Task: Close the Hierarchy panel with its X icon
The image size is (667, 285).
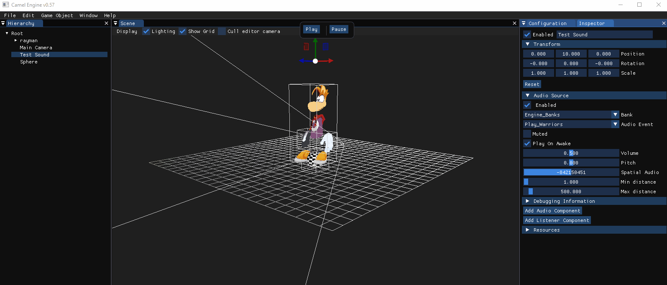Action: (106, 23)
